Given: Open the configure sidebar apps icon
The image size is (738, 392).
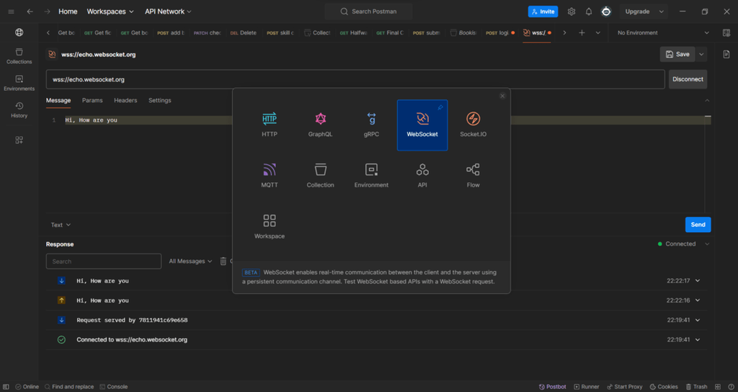Looking at the screenshot, I should (19, 140).
